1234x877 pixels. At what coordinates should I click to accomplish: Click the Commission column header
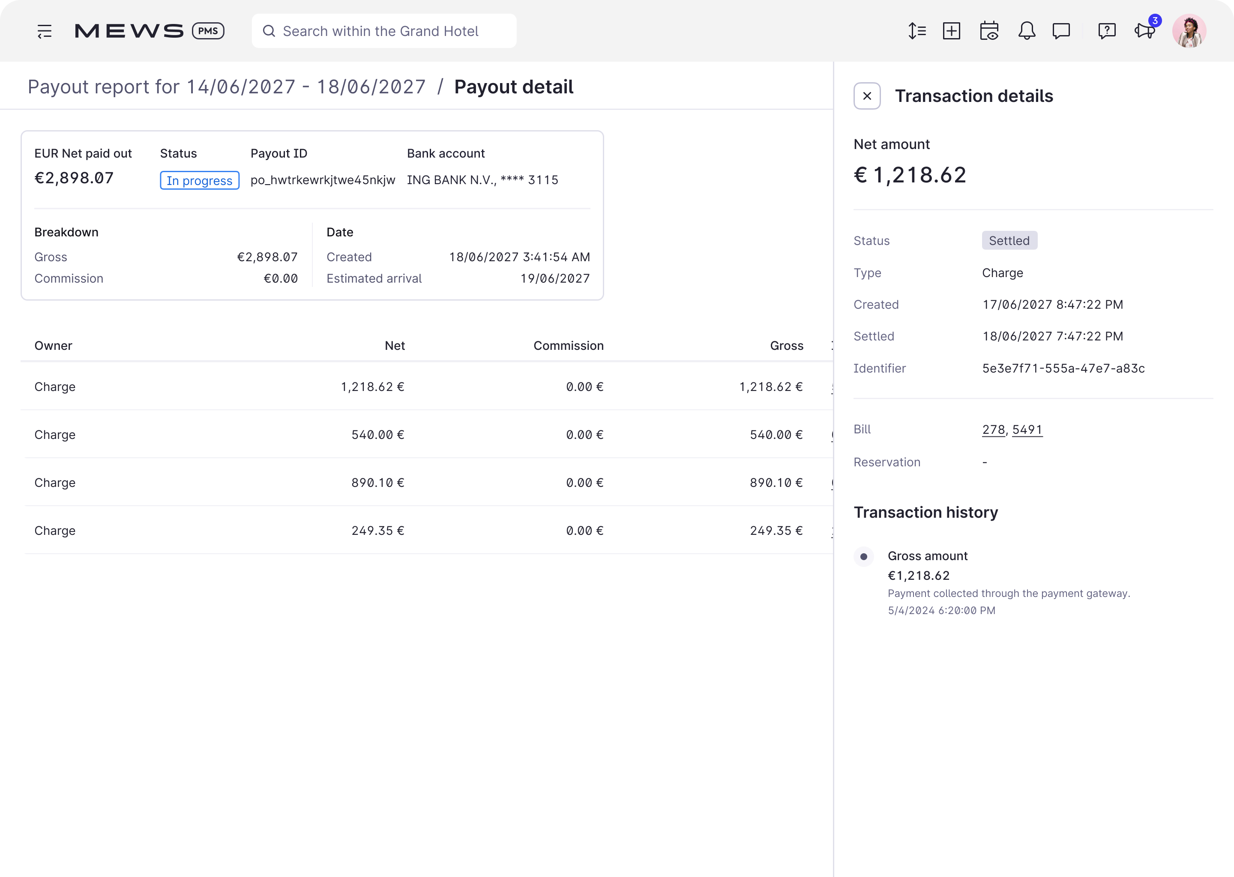tap(569, 346)
